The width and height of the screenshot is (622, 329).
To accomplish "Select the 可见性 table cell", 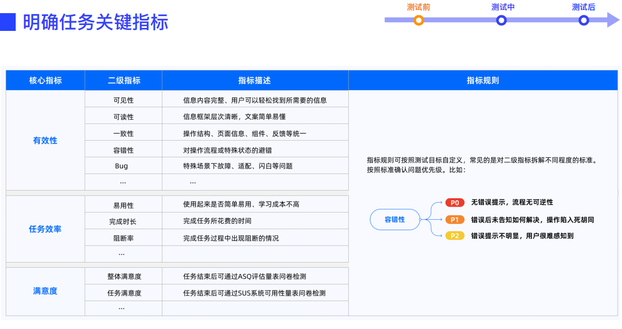I will click(123, 99).
